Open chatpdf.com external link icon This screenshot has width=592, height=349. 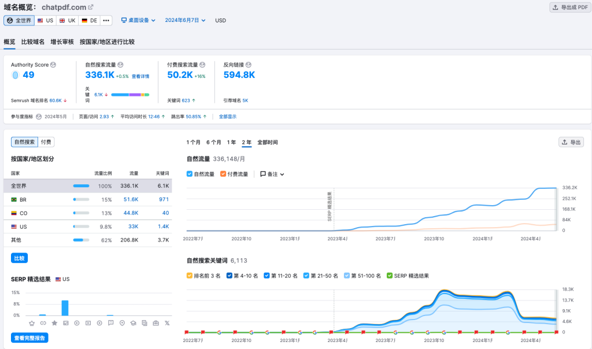coord(91,7)
